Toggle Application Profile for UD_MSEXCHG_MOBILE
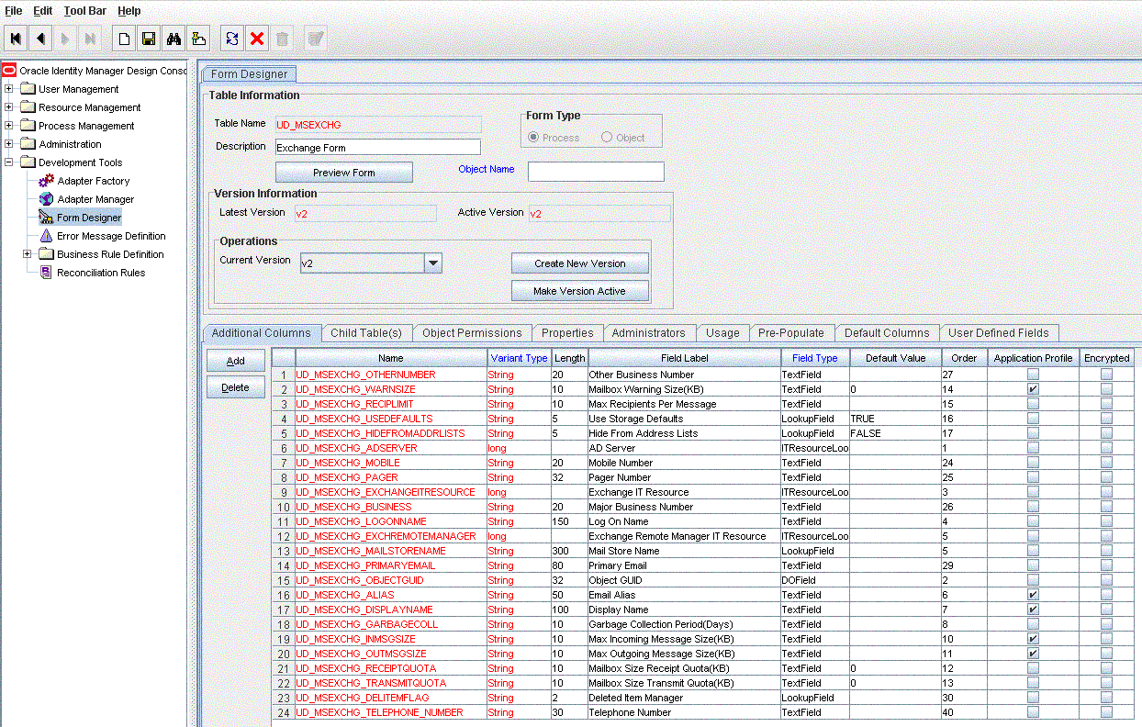 (1033, 463)
